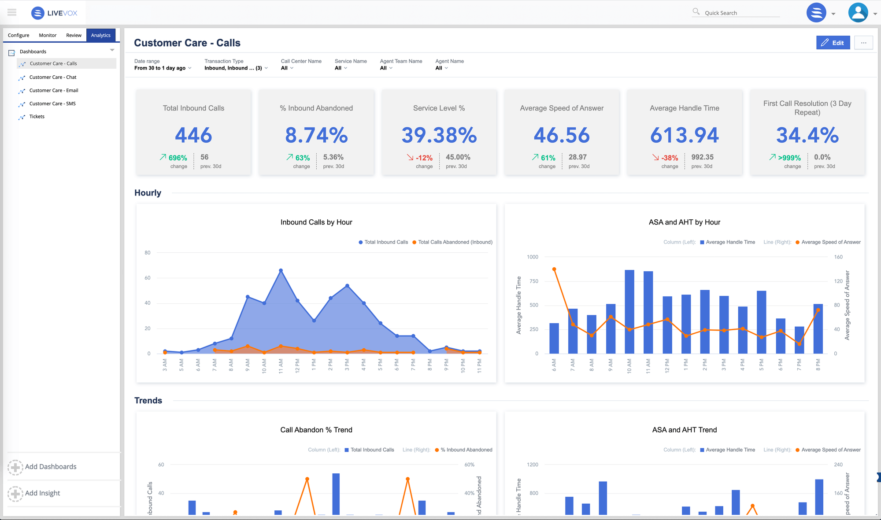Click the Quick Search magnifier icon
Screen dimensions: 881x520
696,11
